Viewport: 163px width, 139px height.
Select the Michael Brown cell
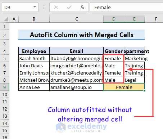click(x=34, y=80)
